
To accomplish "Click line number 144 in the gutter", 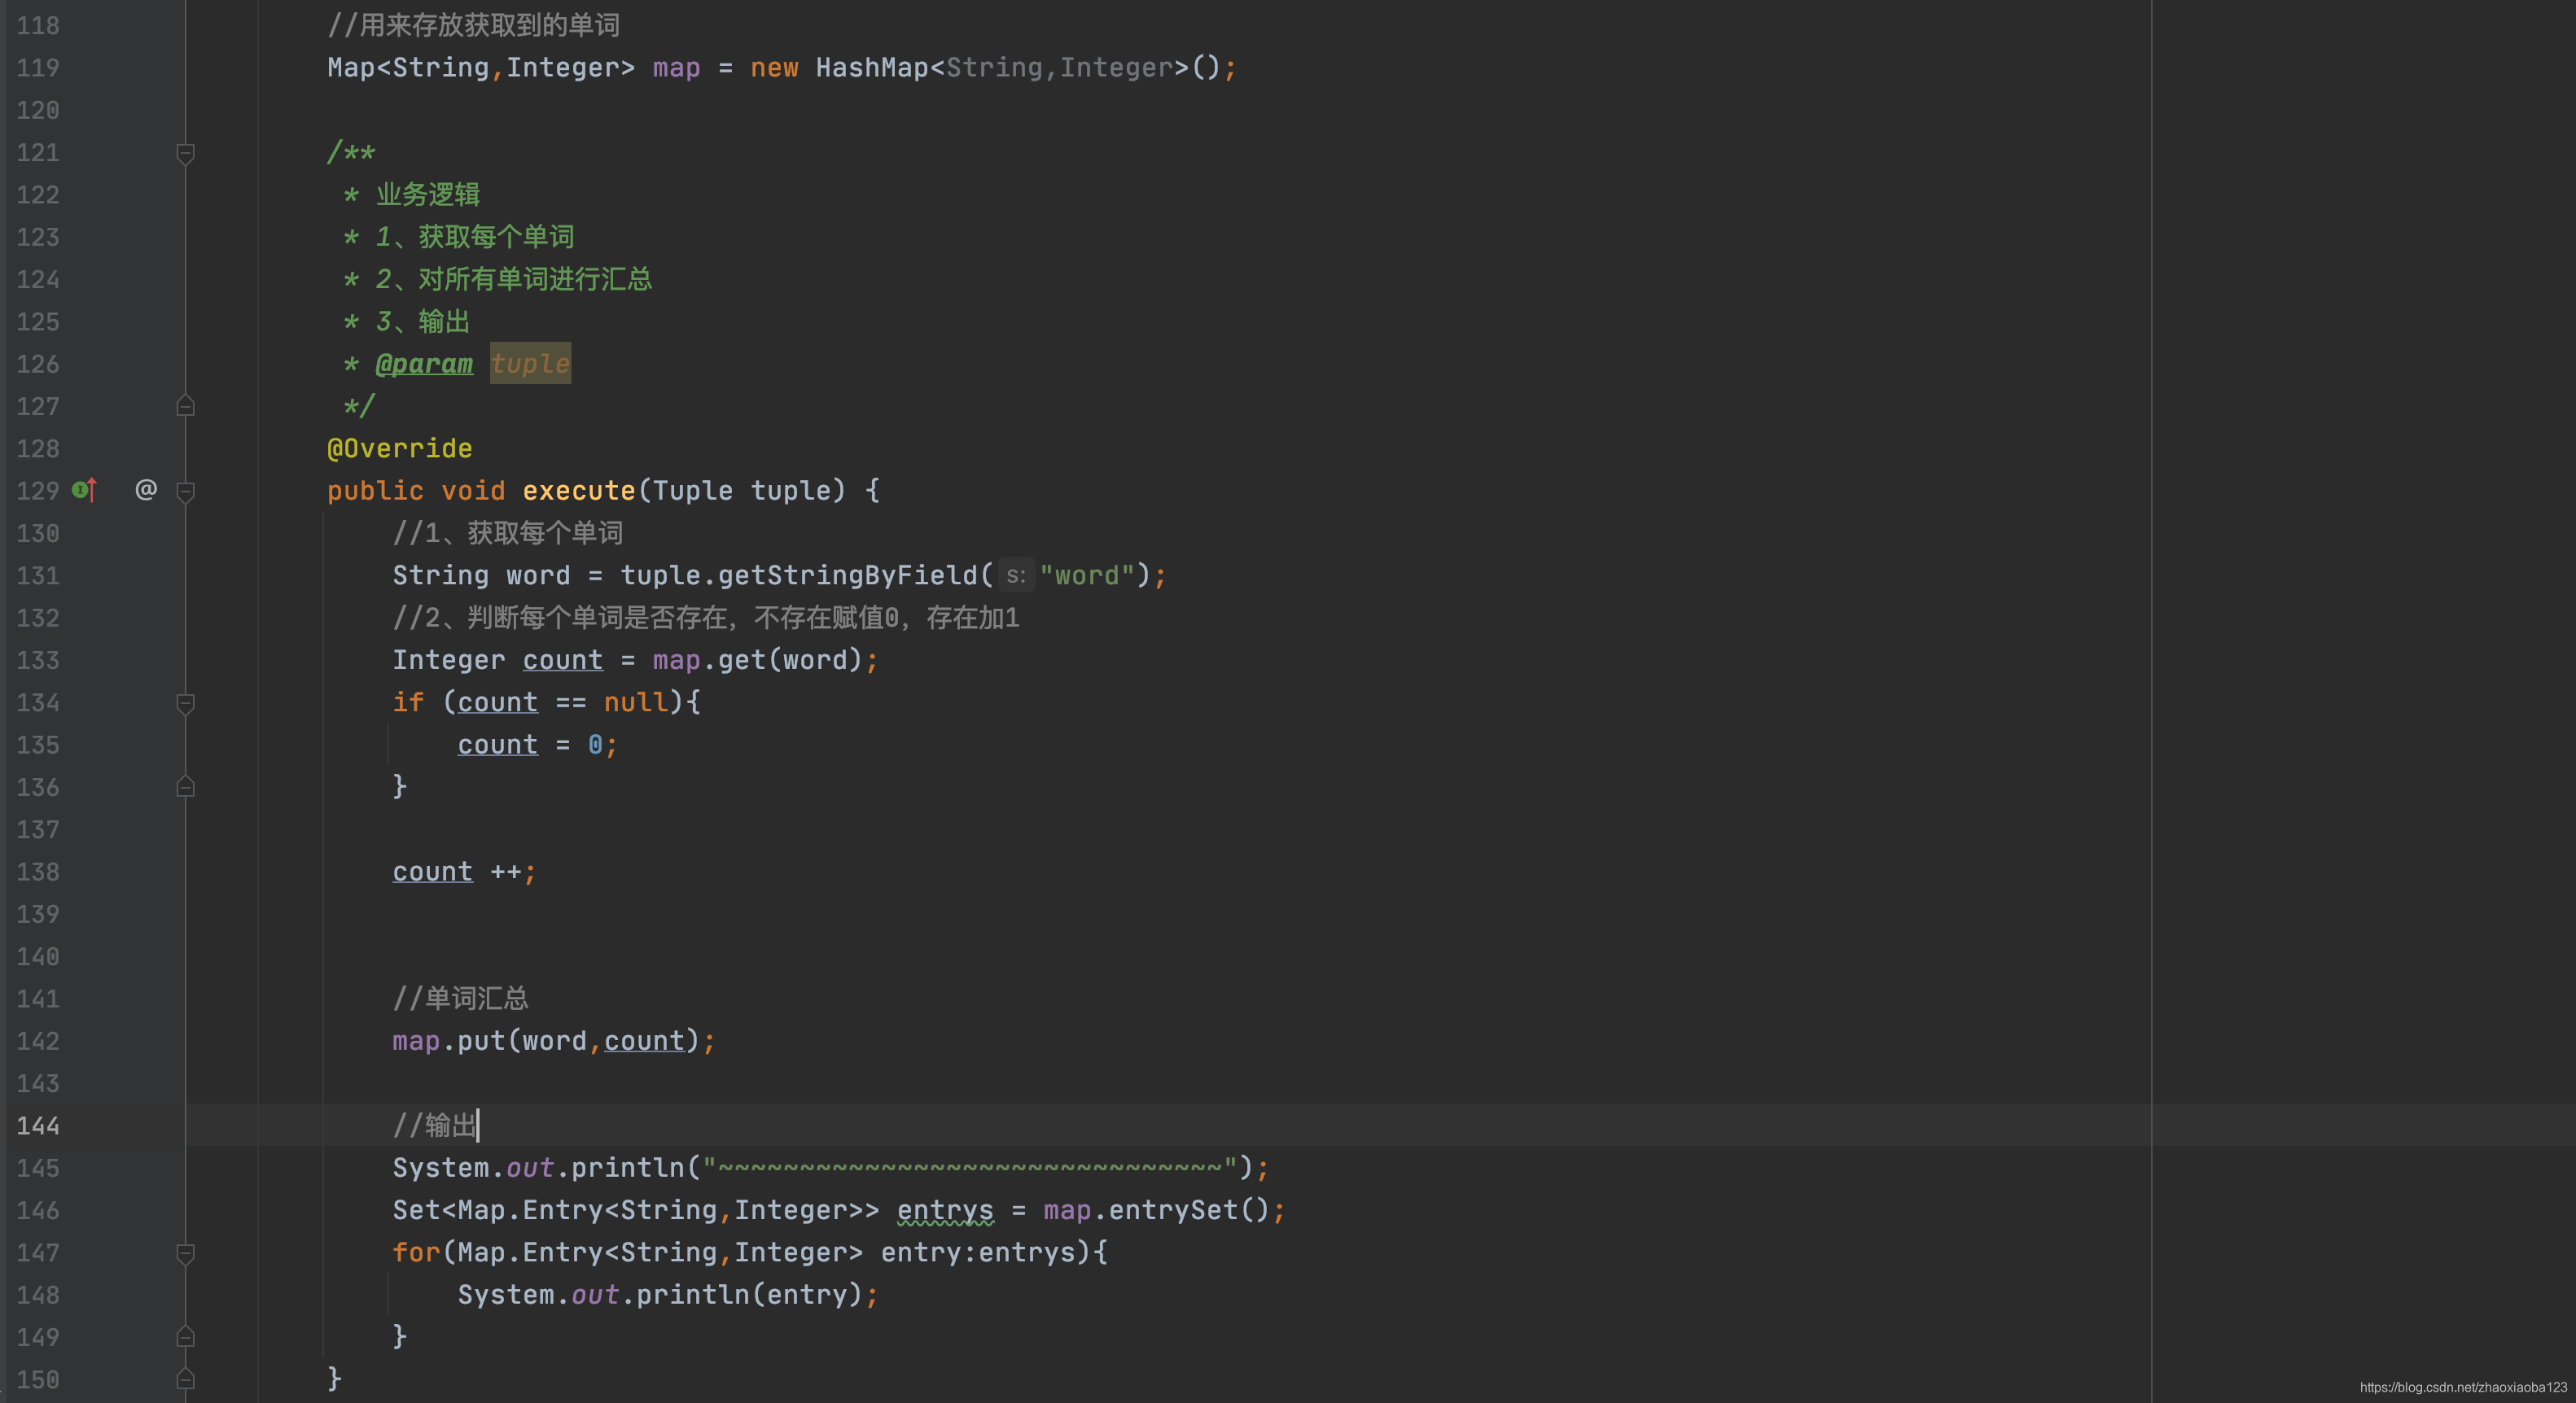I will (x=38, y=1125).
